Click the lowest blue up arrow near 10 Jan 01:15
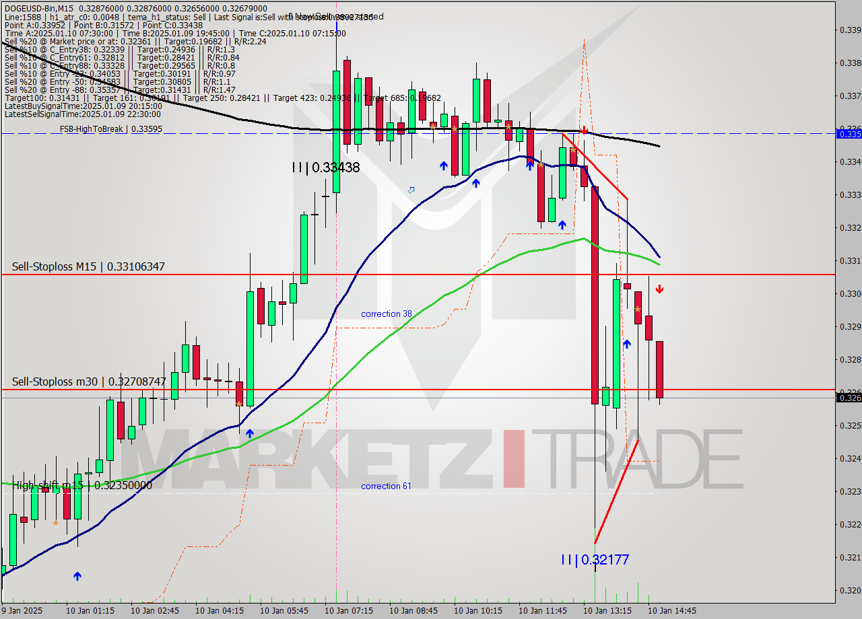The image size is (862, 619). [77, 576]
